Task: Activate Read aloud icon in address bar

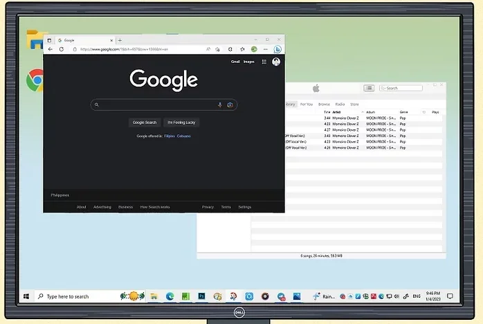Action: [x=208, y=49]
